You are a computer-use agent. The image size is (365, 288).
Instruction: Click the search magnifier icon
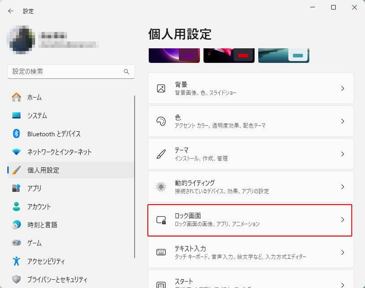coord(126,72)
